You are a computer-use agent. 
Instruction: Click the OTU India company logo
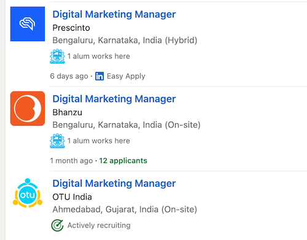pyautogui.click(x=28, y=193)
